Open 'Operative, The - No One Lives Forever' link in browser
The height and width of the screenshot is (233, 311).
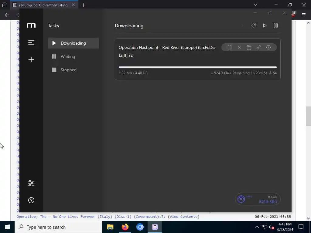tap(91, 217)
